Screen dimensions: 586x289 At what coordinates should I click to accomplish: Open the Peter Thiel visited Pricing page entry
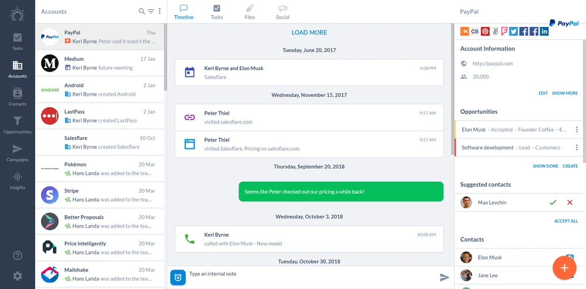click(309, 144)
